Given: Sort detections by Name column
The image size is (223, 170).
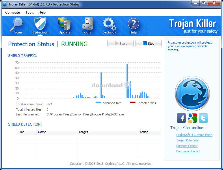Looking at the screenshot, I should (57, 132).
